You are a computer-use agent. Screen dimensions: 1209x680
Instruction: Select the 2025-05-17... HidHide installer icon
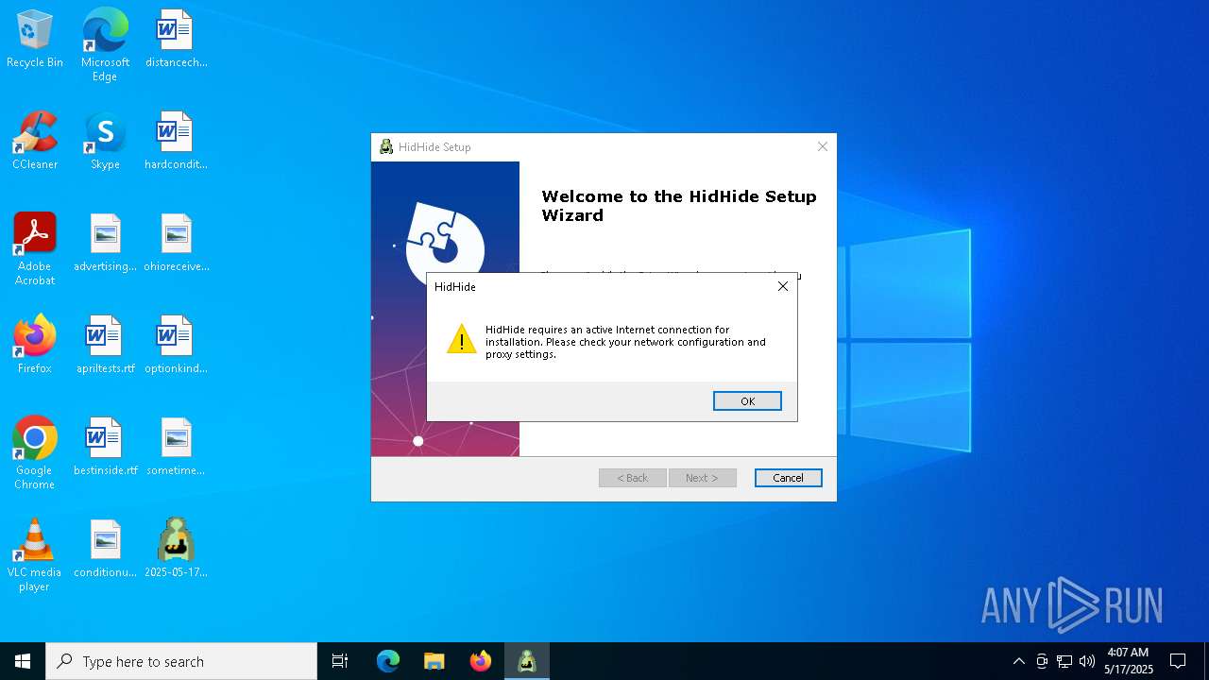coord(176,549)
